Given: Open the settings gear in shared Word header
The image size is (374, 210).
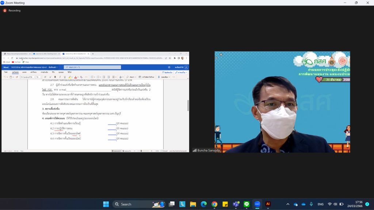Looking at the screenshot, I should coord(169,67).
